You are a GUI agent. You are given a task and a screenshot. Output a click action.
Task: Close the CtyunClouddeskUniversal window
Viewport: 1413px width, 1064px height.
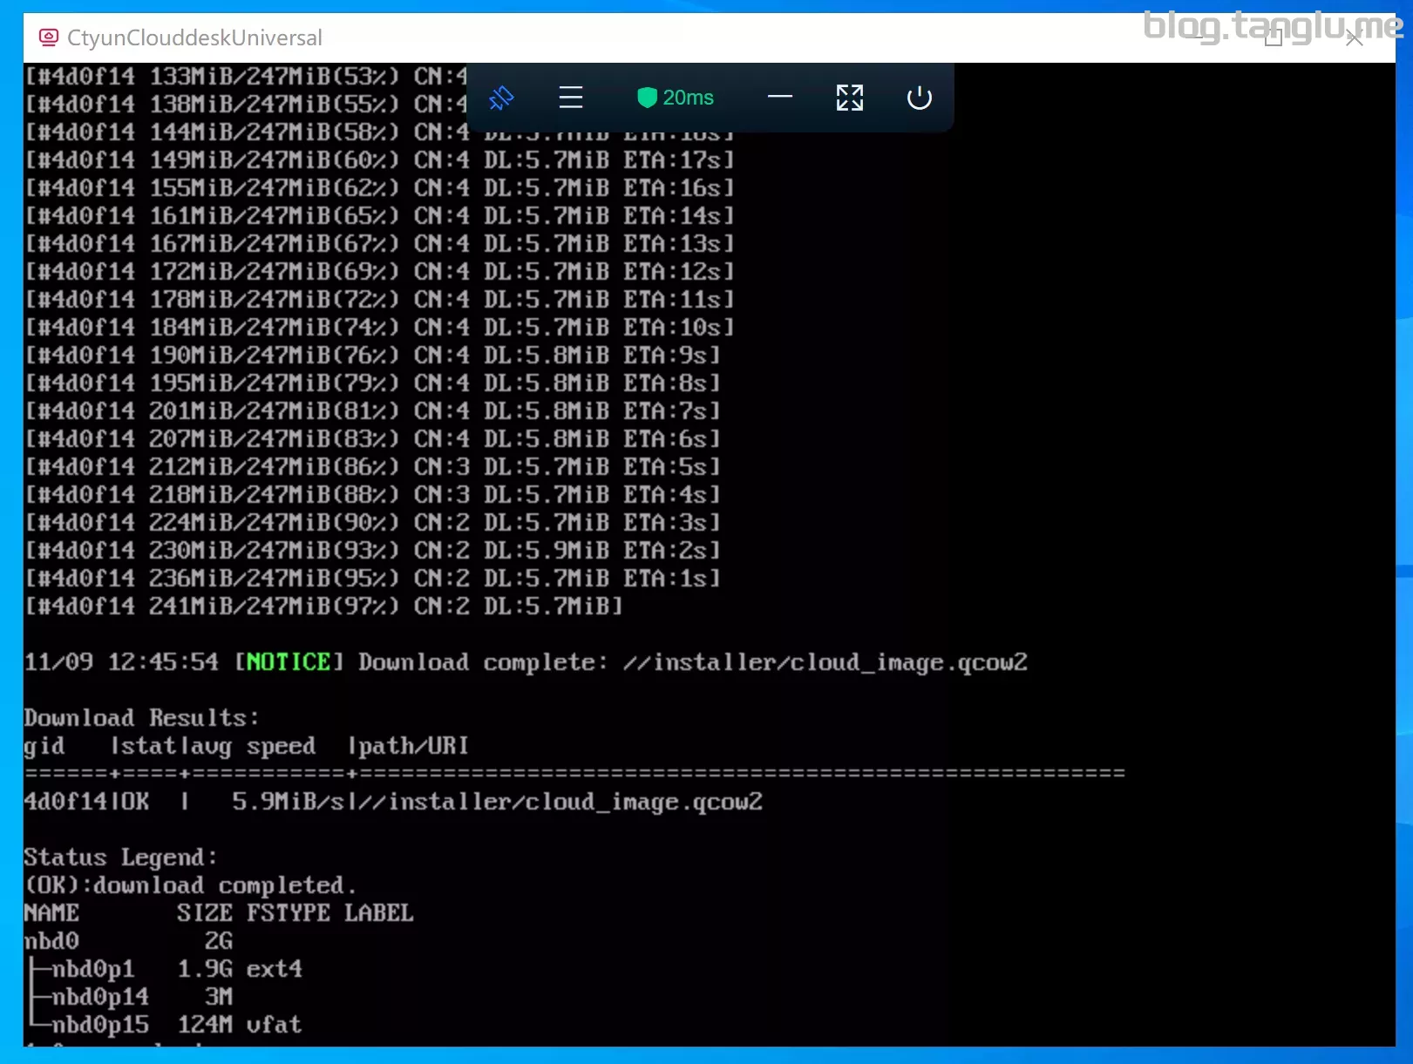1354,37
